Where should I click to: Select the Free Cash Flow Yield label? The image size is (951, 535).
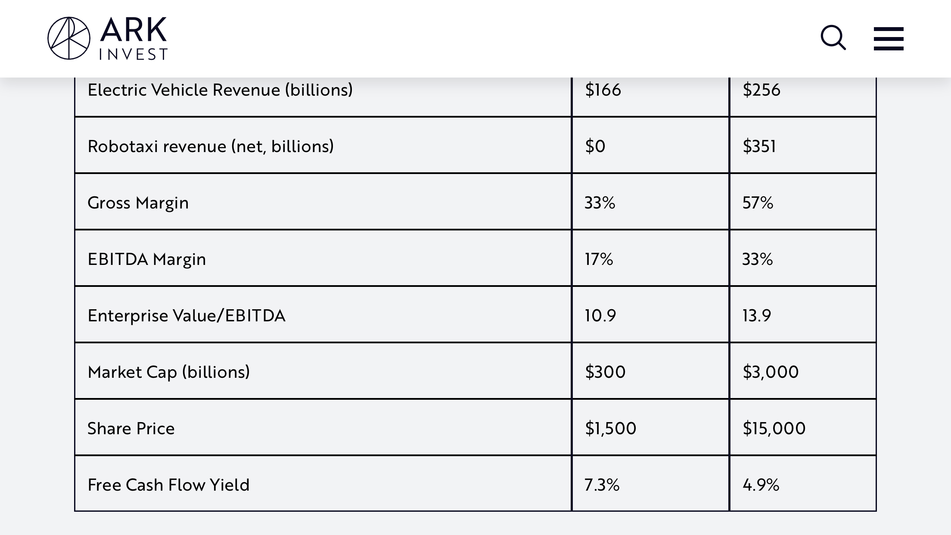tap(168, 485)
